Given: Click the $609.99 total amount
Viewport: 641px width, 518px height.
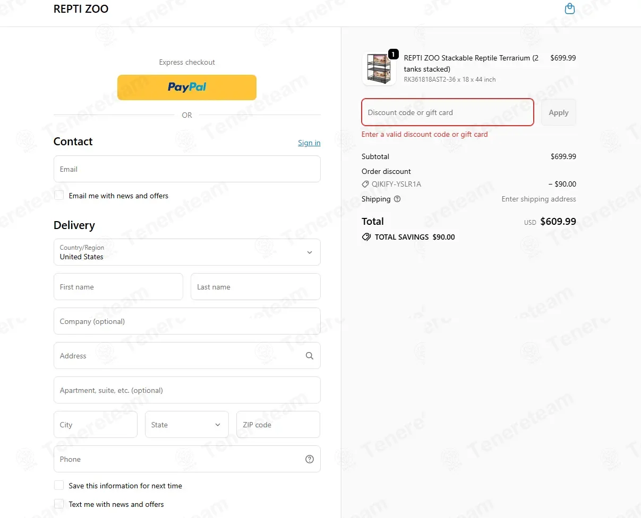Looking at the screenshot, I should pos(558,222).
